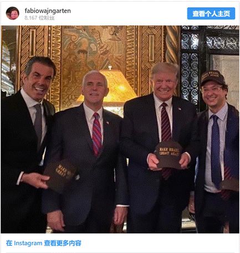
Task: Click the cap held with both hands
Action: pos(168,154)
